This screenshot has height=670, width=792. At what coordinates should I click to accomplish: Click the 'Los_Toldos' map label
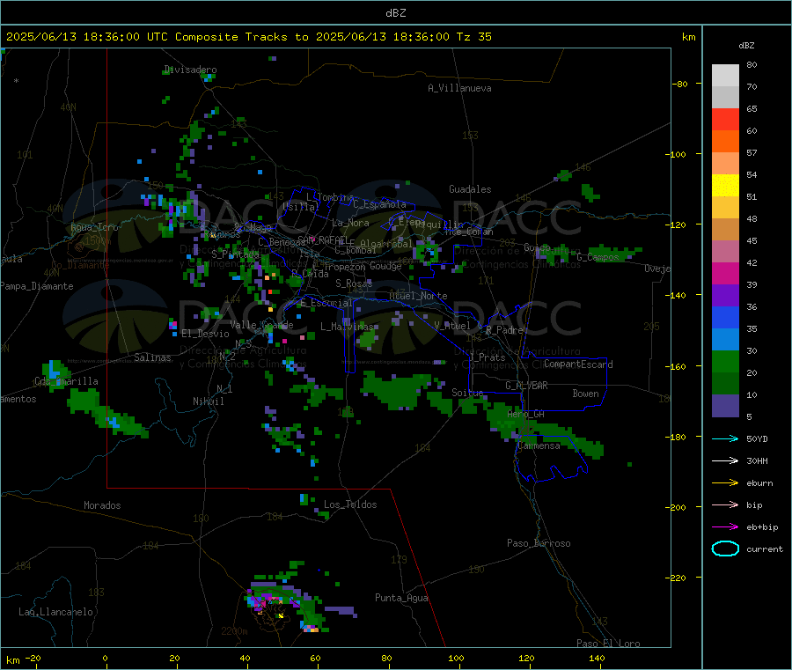click(350, 504)
